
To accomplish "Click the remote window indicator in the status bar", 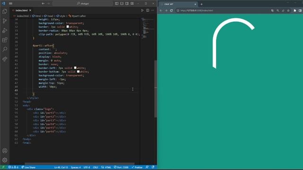I will tap(3, 167).
